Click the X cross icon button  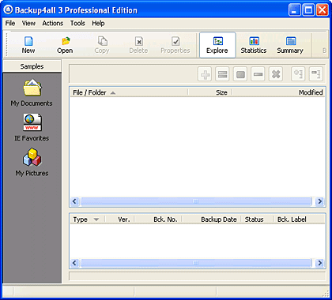click(x=276, y=74)
